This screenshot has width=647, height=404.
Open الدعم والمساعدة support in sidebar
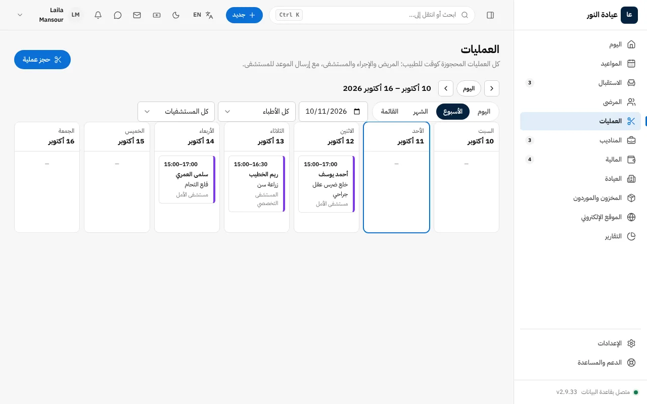click(x=580, y=363)
